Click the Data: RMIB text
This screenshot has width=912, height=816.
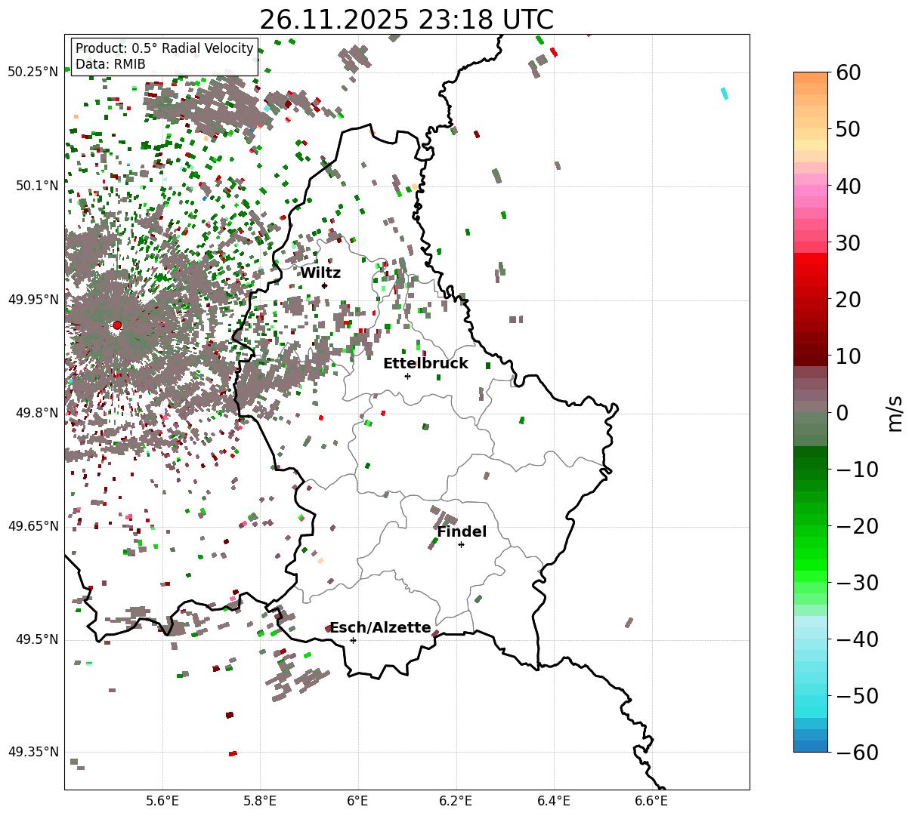(x=110, y=65)
